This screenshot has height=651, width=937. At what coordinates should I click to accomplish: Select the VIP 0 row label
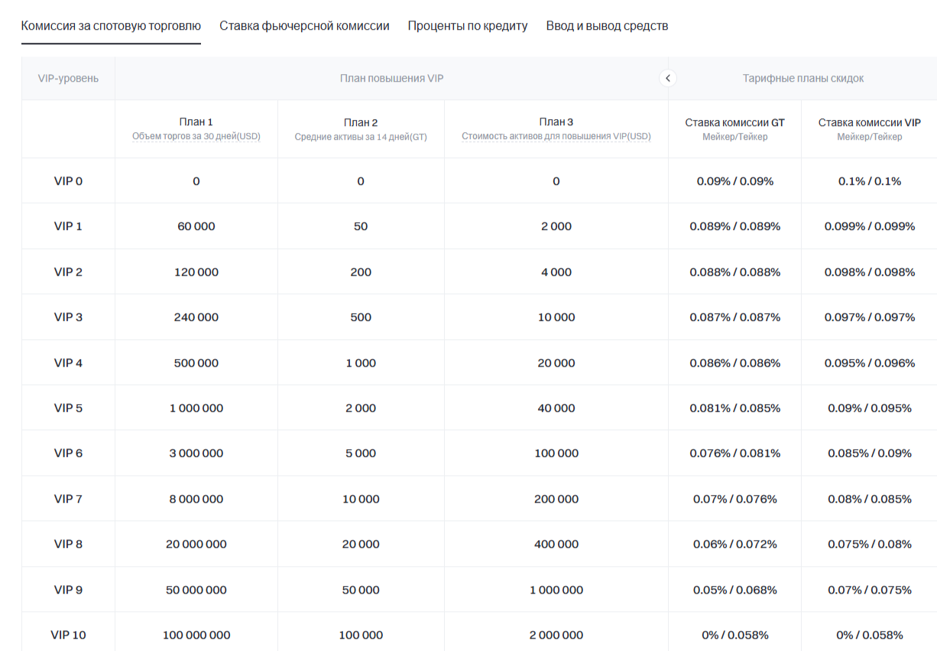click(x=68, y=181)
